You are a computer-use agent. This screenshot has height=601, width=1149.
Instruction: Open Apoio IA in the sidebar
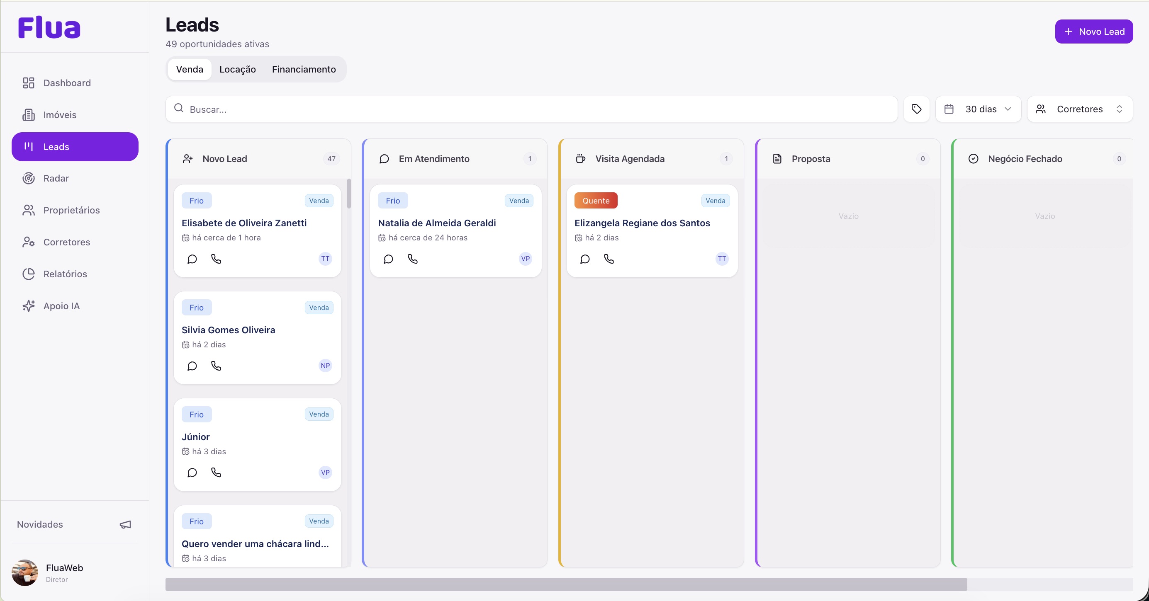point(75,306)
